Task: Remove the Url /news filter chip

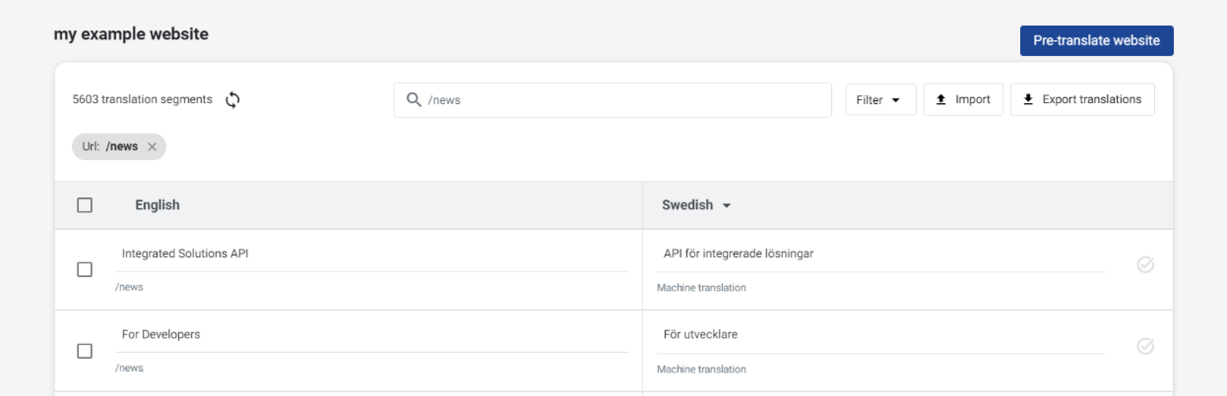Action: (x=152, y=146)
